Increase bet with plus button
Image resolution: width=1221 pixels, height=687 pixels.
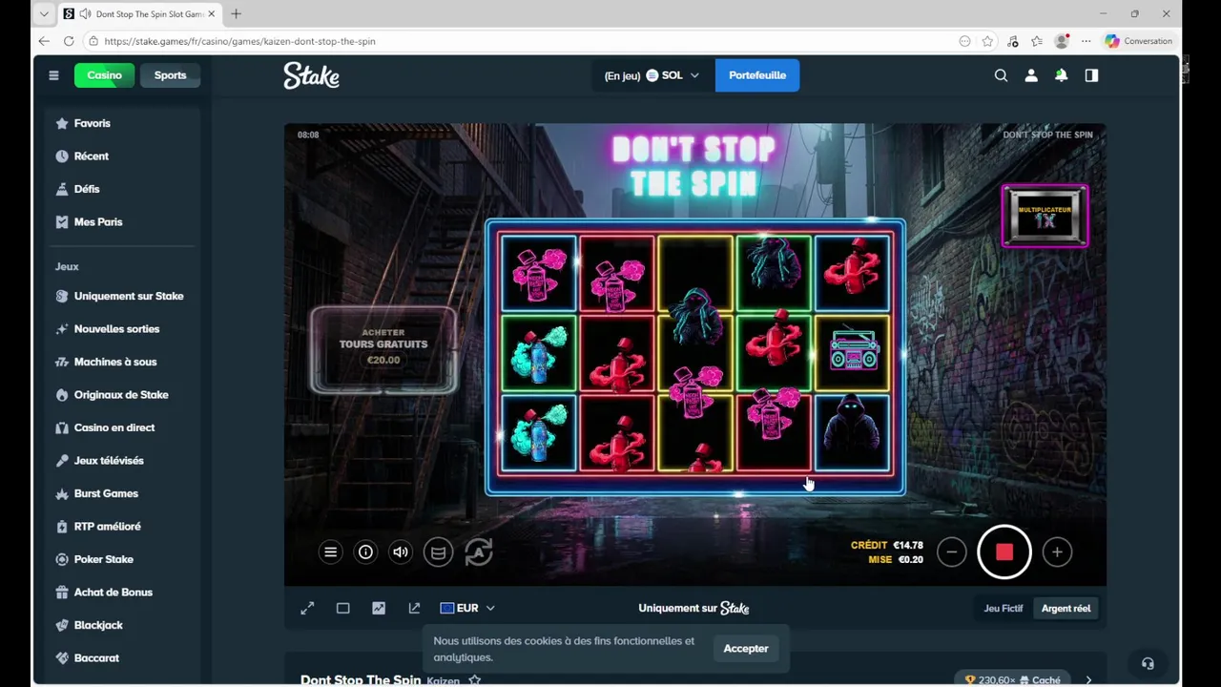[x=1057, y=552]
